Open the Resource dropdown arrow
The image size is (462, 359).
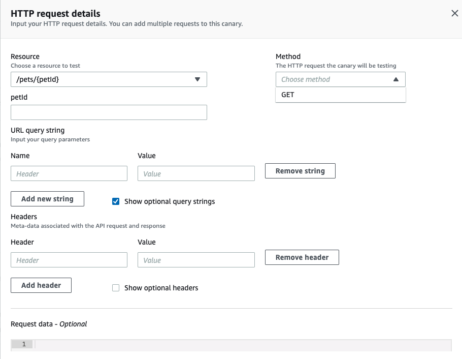(x=197, y=79)
